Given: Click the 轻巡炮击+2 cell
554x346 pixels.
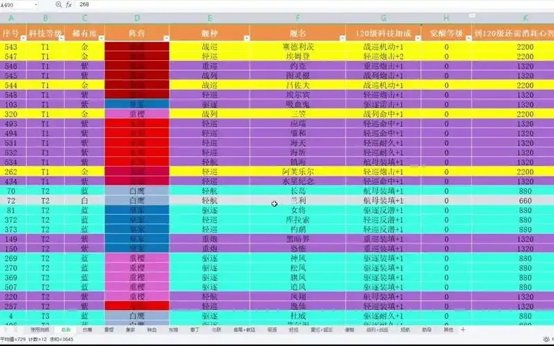Looking at the screenshot, I should [384, 57].
